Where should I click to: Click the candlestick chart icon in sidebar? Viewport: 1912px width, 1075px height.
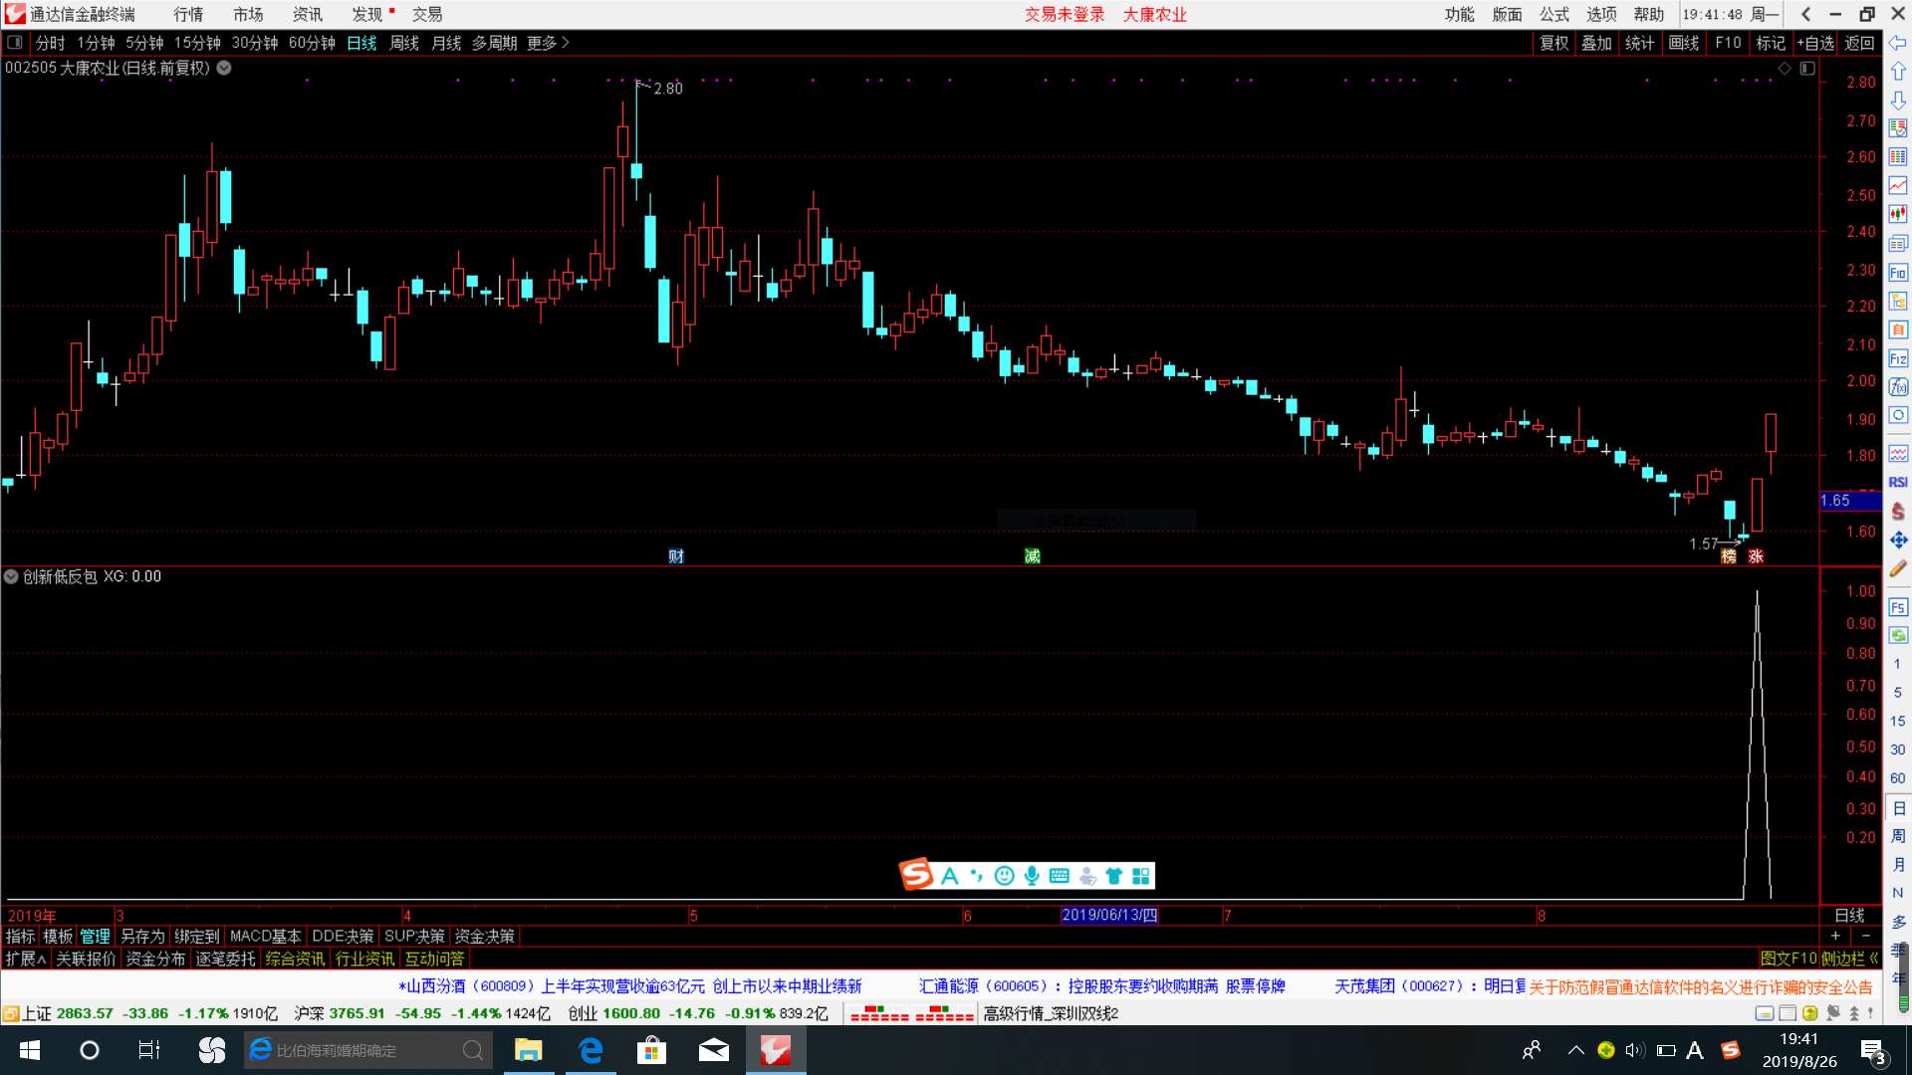pyautogui.click(x=1898, y=214)
